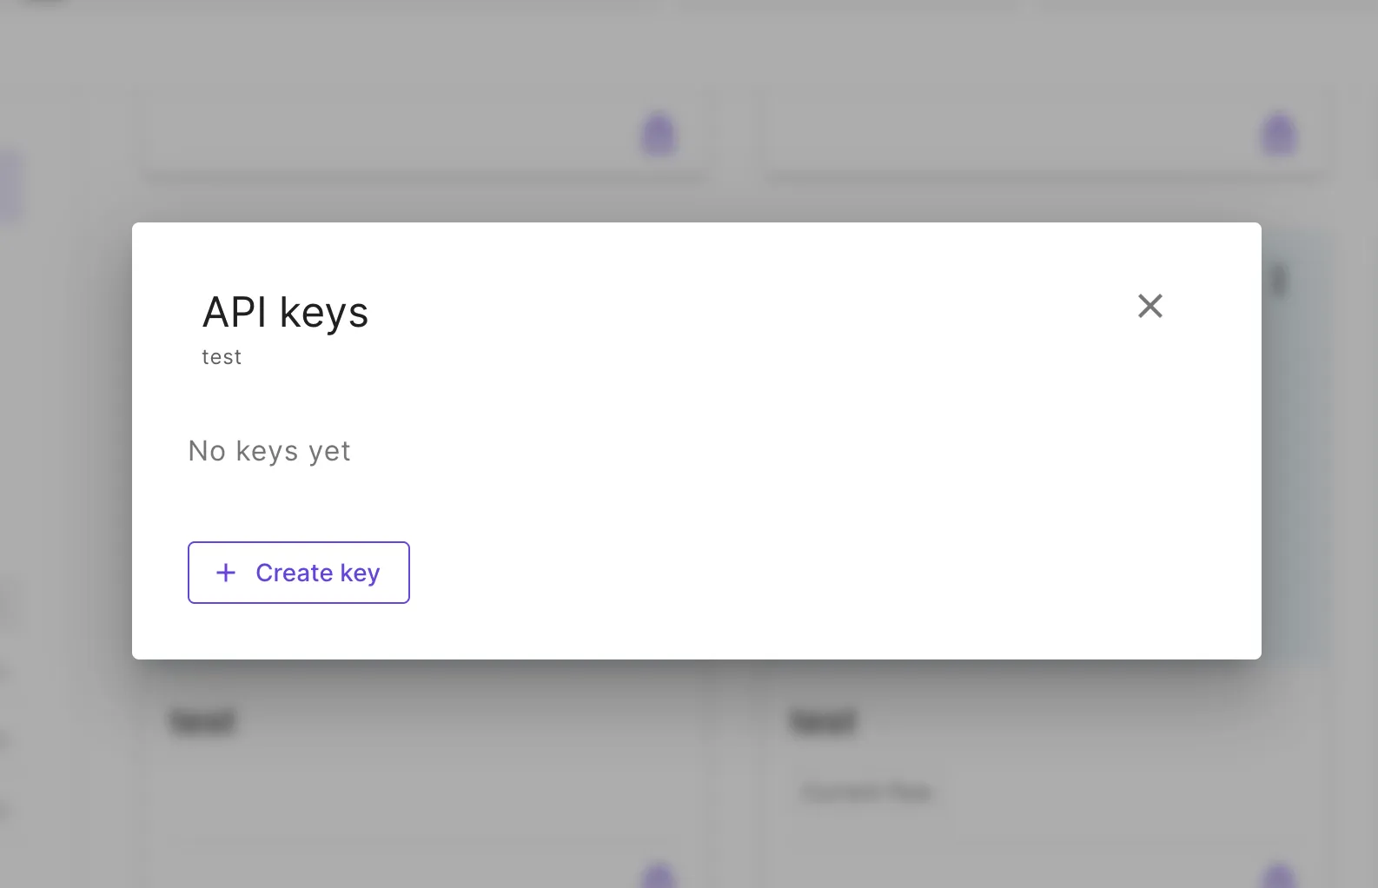The image size is (1378, 888).
Task: Close the API keys dialog
Action: pos(1149,306)
